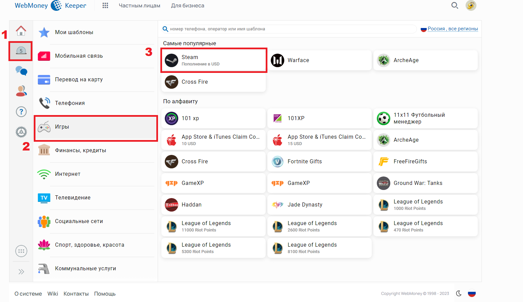
Task: Open Cross Fire in popular section
Action: click(x=214, y=82)
